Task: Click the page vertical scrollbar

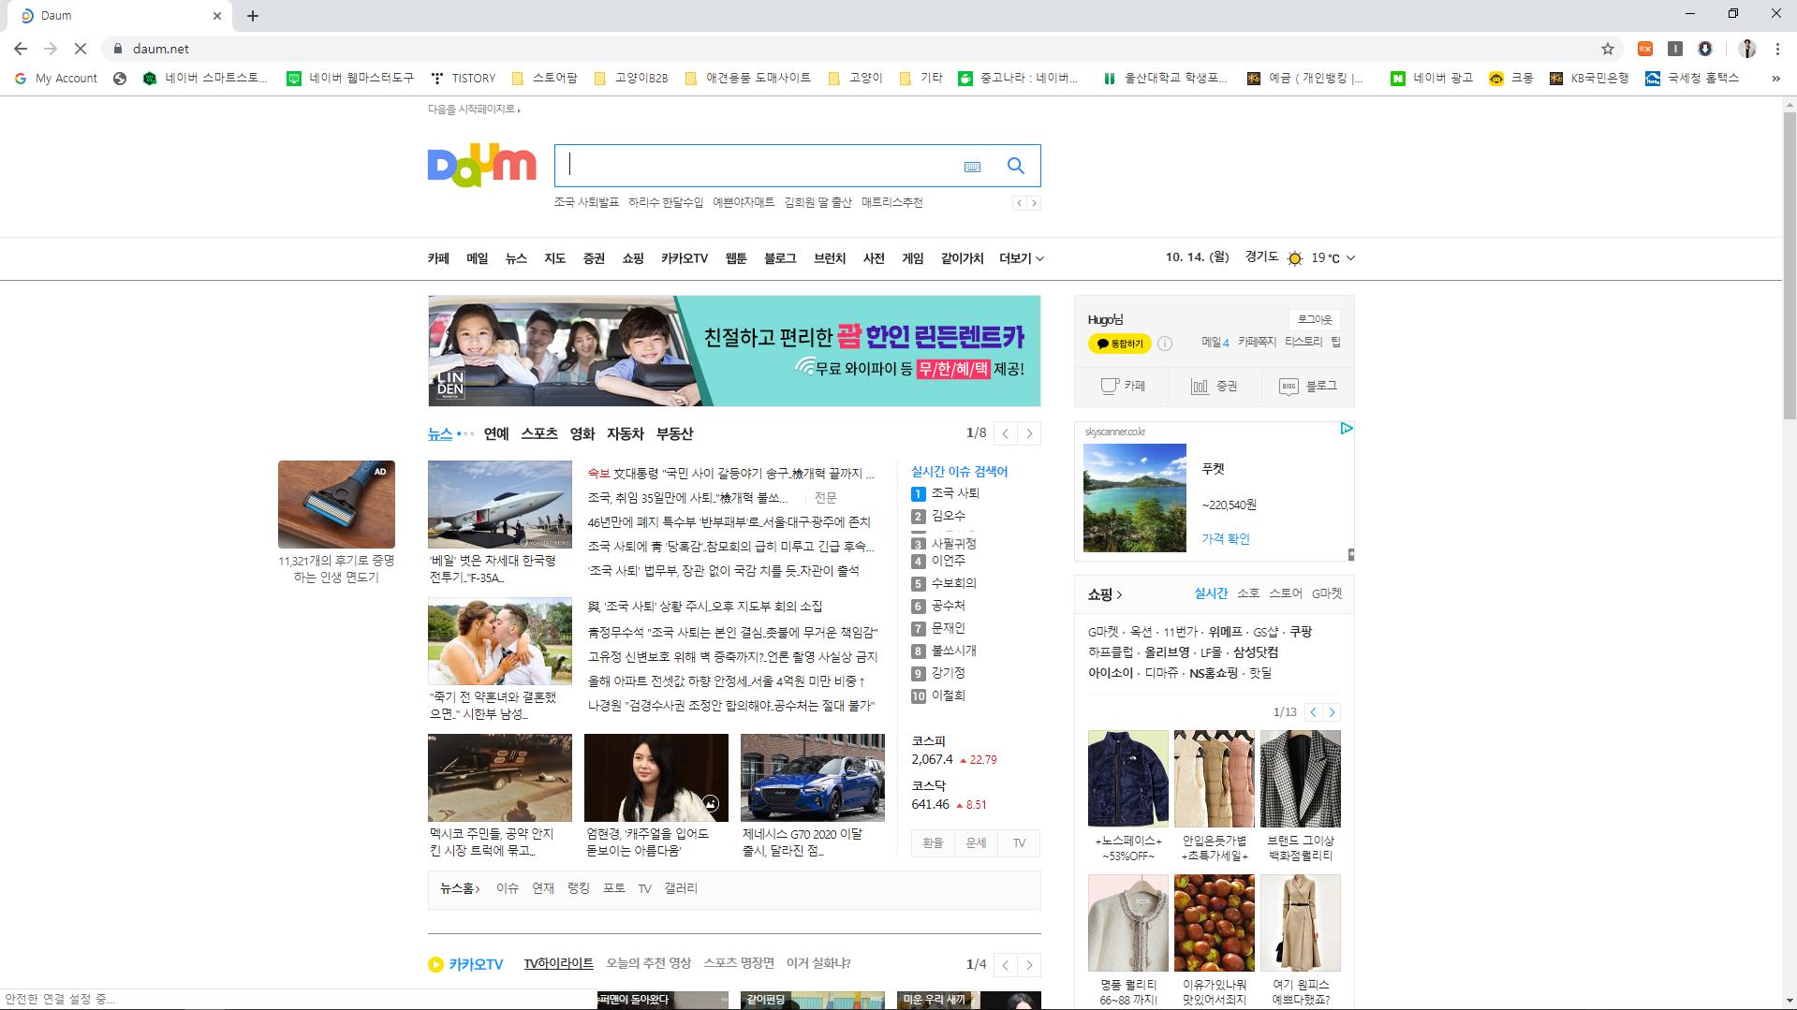Action: (x=1790, y=267)
